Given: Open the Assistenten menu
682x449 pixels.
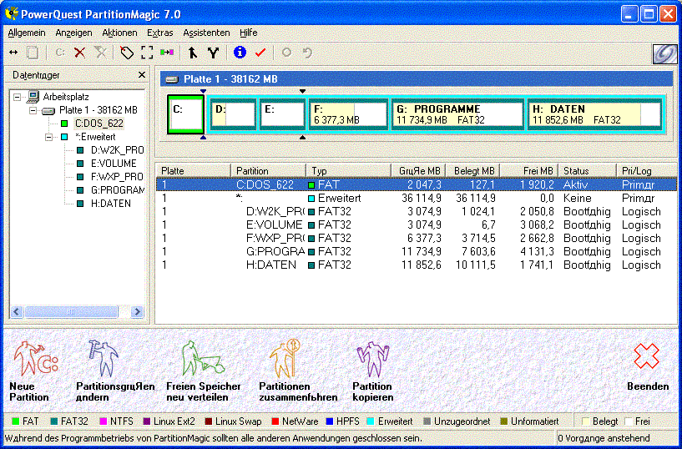Looking at the screenshot, I should pos(206,33).
